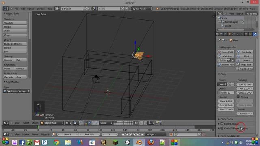Open the render engine Cycles Render dropdown
Image resolution: width=260 pixels, height=146 pixels.
click(x=142, y=9)
